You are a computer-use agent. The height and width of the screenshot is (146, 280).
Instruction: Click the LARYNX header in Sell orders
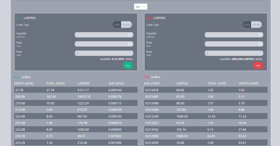pyautogui.click(x=182, y=84)
